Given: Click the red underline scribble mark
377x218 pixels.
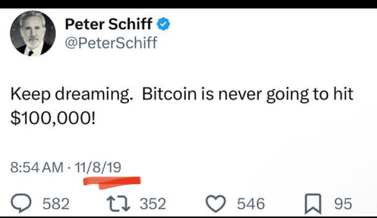Looking at the screenshot, I should 112,182.
